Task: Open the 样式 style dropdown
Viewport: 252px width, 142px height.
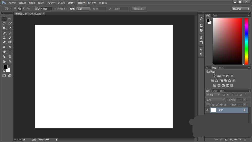Action: tap(83, 9)
